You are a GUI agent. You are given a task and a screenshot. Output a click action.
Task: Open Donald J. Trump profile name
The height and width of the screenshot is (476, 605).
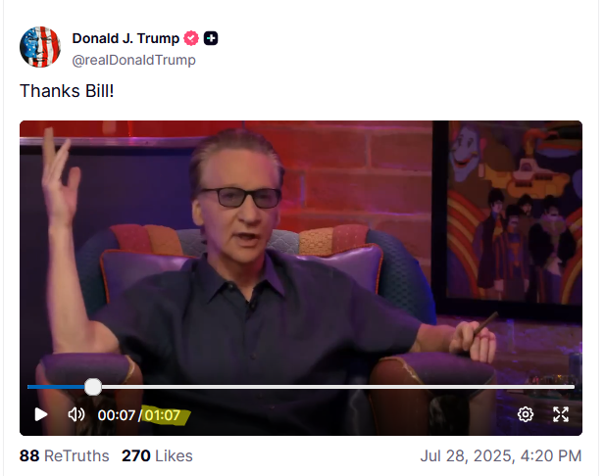[126, 38]
